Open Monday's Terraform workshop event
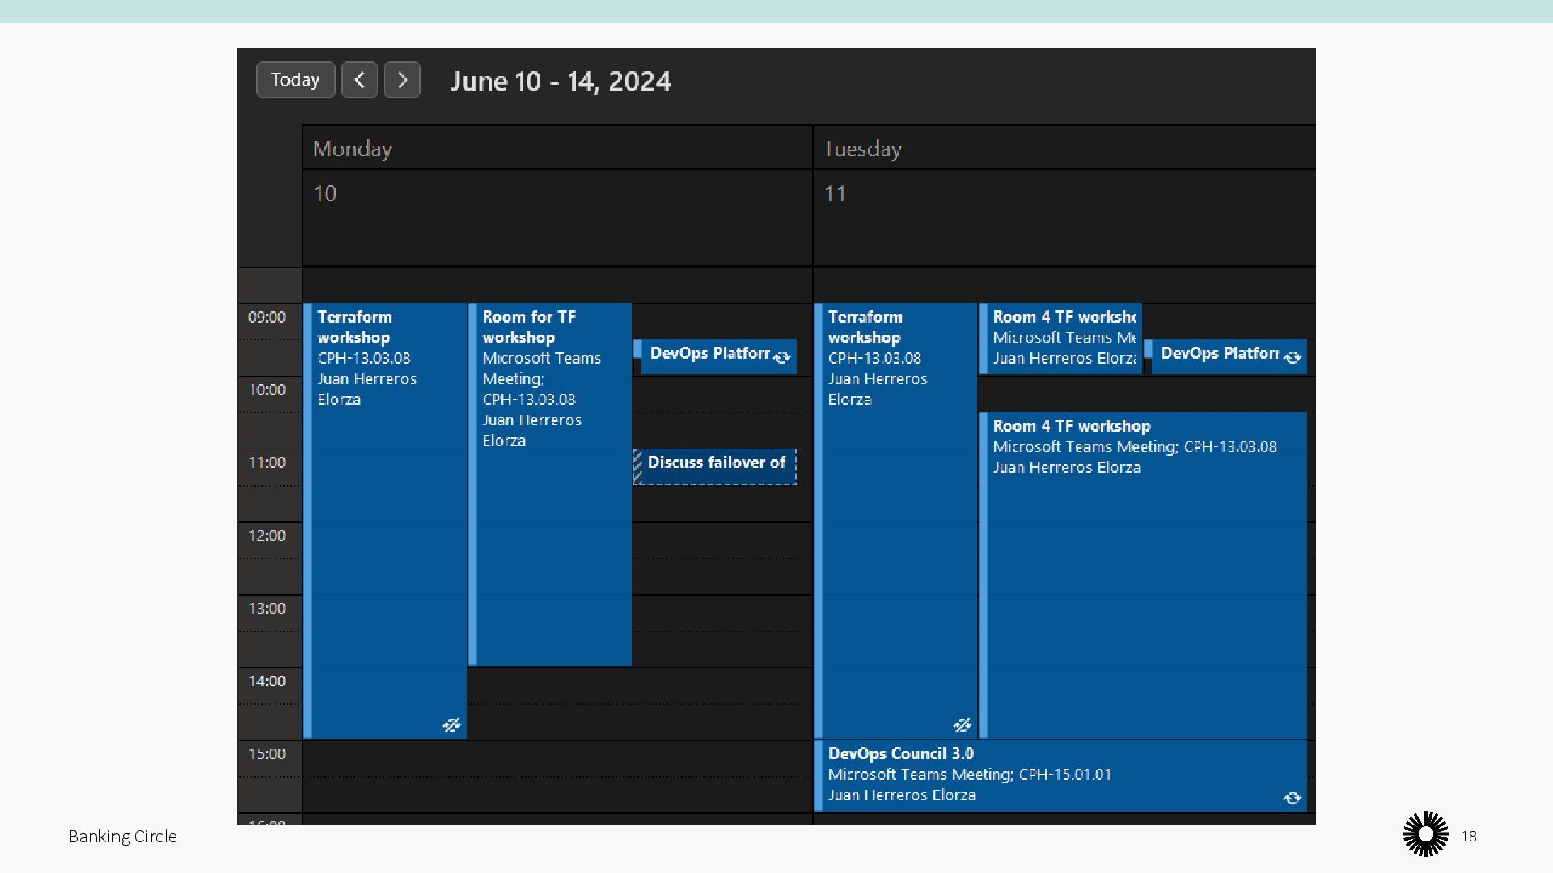 pyautogui.click(x=384, y=525)
